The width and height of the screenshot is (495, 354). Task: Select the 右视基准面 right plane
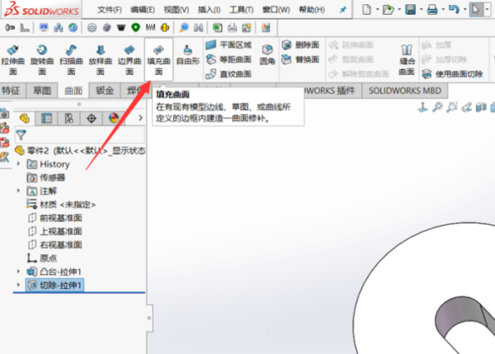tap(55, 245)
